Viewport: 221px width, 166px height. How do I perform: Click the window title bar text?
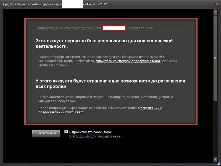pyautogui.click(x=32, y=4)
